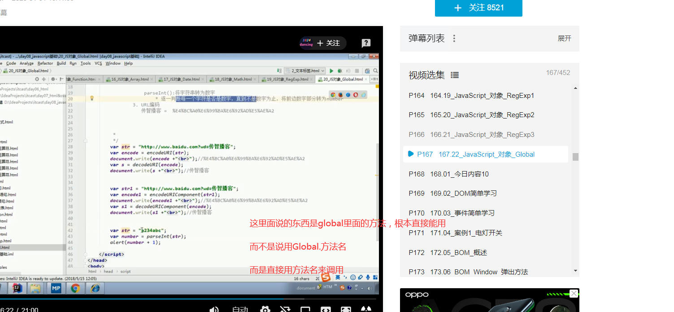Play P165 165.20_JavaScript_对象_RegExp2
The height and width of the screenshot is (312, 674).
(485, 115)
